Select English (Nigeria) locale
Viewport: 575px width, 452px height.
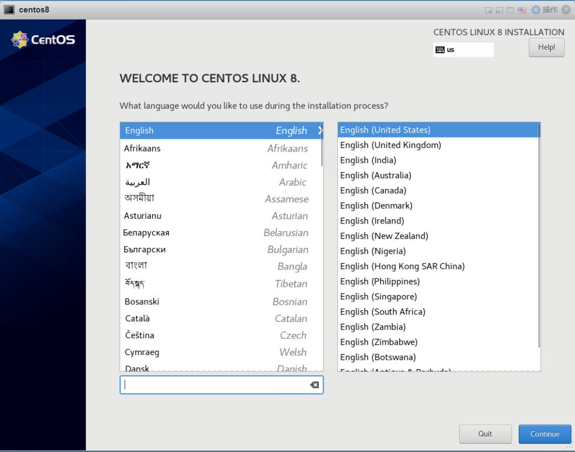click(x=438, y=251)
